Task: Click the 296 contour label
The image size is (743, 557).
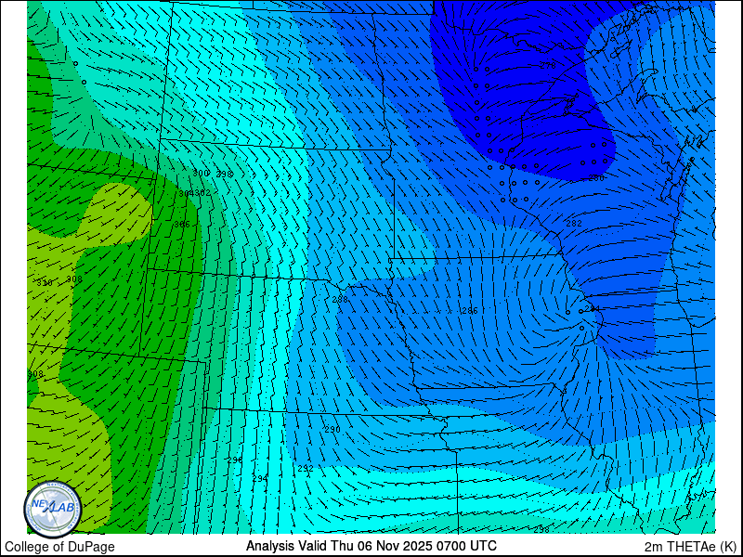Action: click(x=235, y=460)
